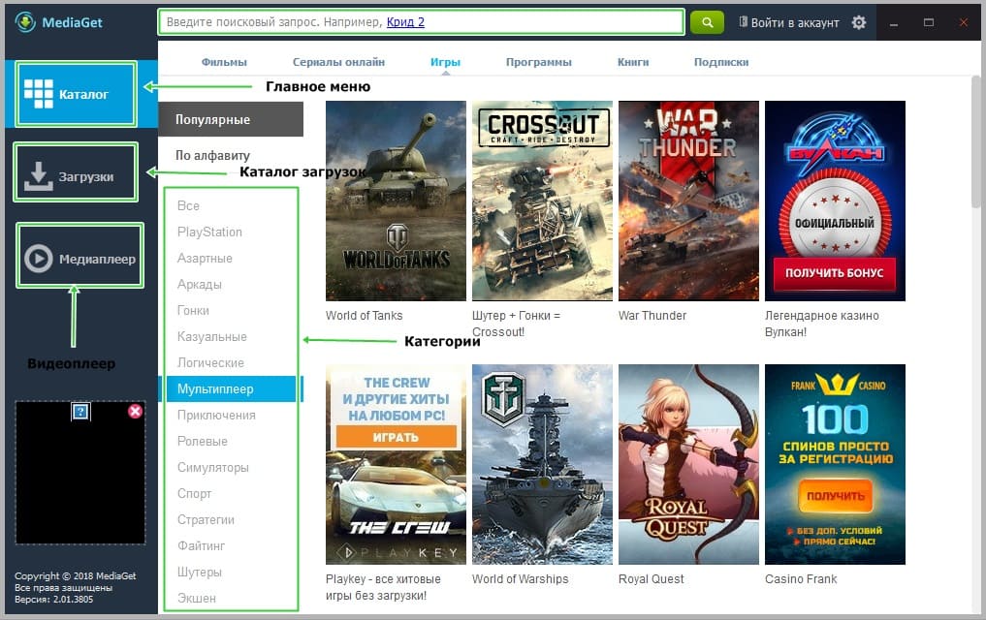Choose the Симуляторы category

(x=213, y=467)
